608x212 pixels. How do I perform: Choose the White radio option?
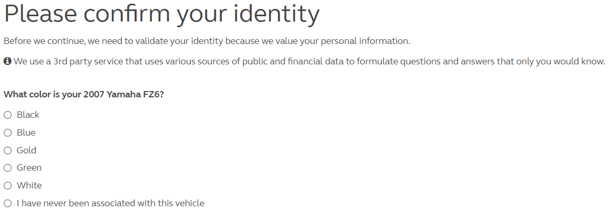pos(7,186)
